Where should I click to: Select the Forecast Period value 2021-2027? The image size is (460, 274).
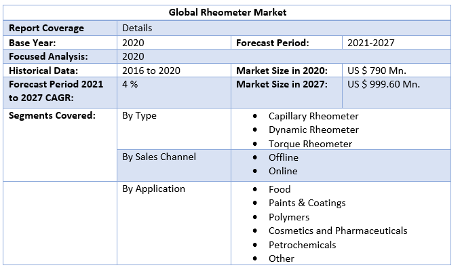pos(370,43)
